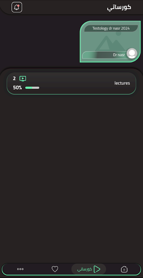This screenshot has height=278, width=143.
Task: Open favorites with the heart icon
Action: (x=55, y=269)
